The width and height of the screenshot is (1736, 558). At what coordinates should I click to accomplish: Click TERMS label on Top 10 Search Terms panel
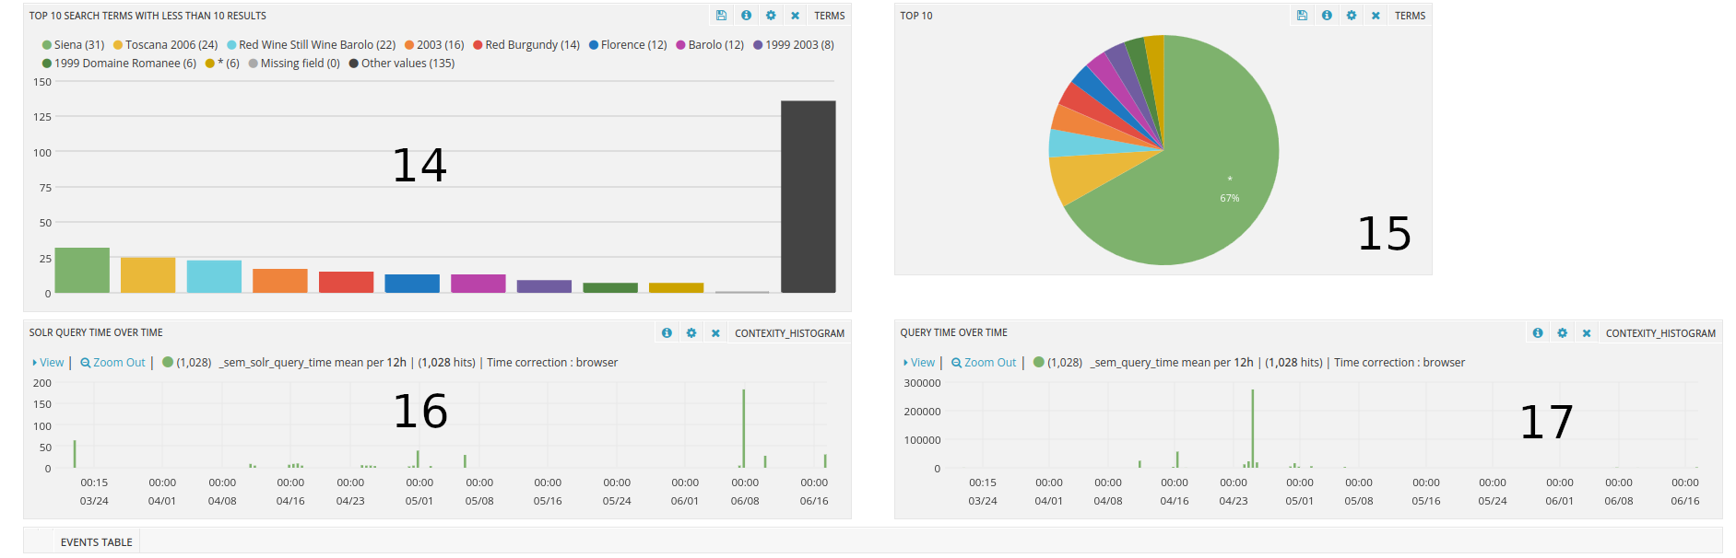point(829,16)
